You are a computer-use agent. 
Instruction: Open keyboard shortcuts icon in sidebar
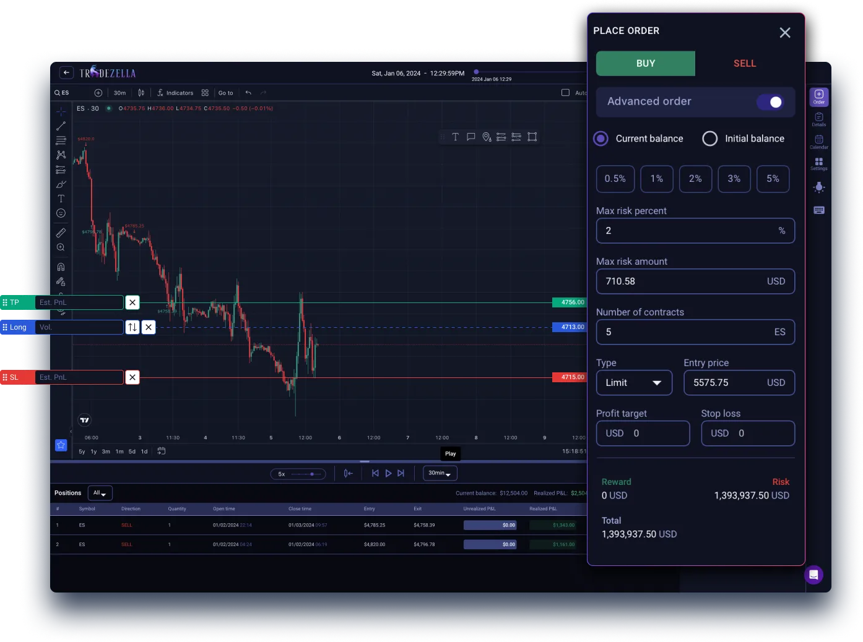819,210
